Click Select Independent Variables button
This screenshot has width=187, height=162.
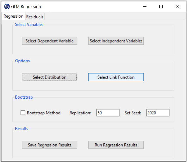(116, 41)
